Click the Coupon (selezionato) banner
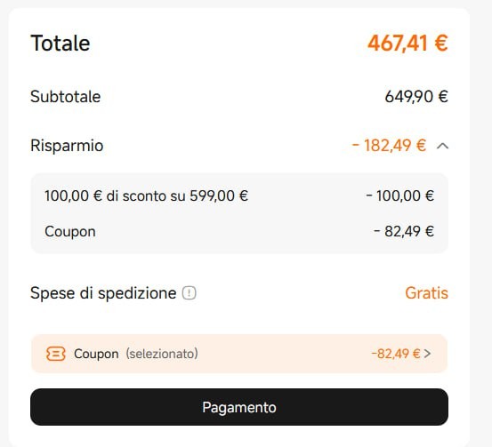 [239, 354]
